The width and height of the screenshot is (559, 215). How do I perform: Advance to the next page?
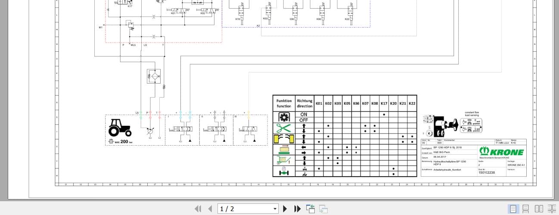coord(285,209)
